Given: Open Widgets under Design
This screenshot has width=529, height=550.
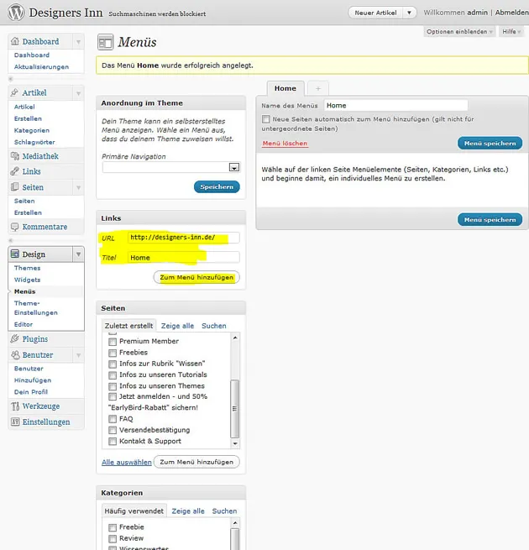Looking at the screenshot, I should 27,280.
